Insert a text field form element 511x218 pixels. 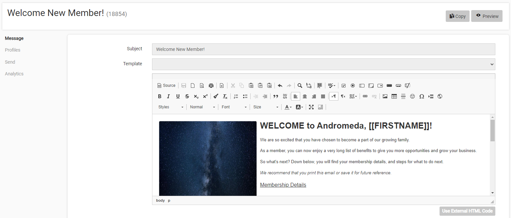pyautogui.click(x=362, y=86)
